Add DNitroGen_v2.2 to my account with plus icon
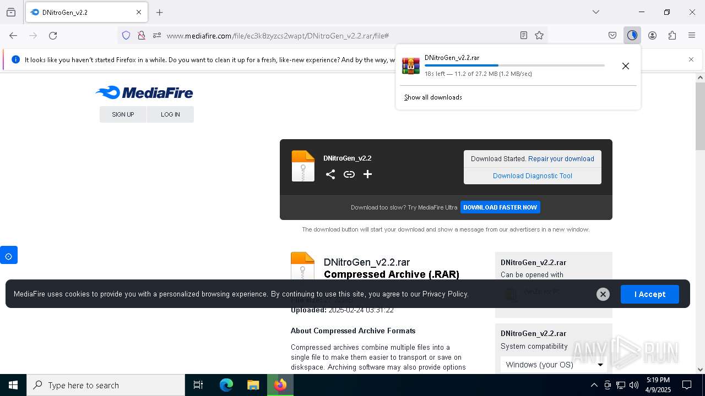705x396 pixels. 368,174
